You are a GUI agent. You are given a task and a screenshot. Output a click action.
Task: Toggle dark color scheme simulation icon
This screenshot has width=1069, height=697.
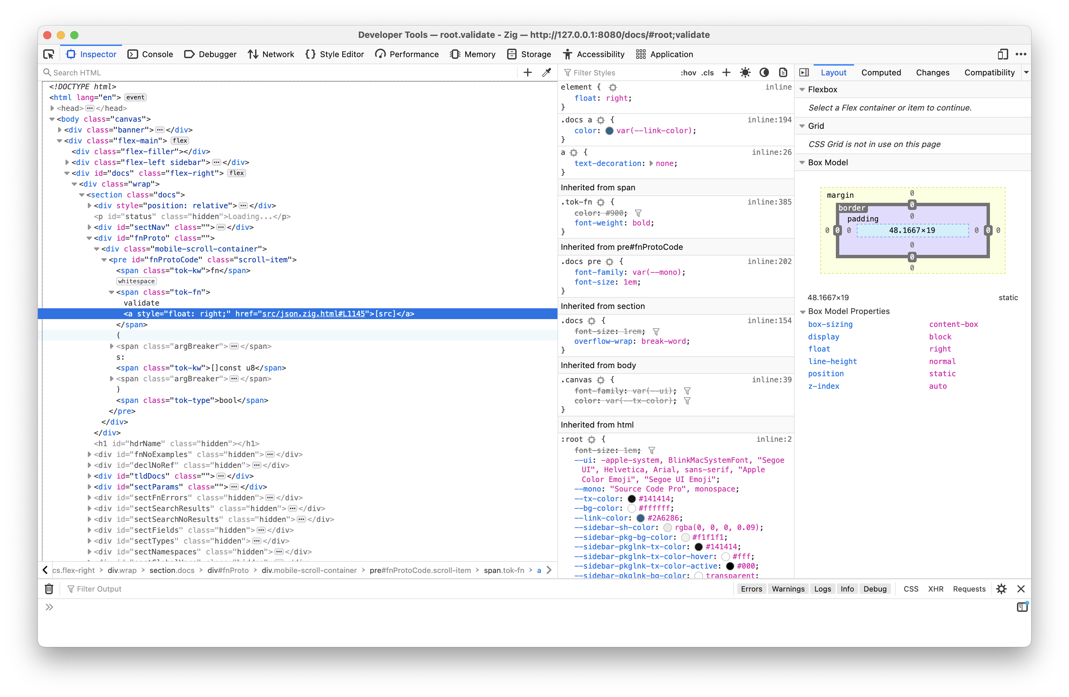point(764,72)
